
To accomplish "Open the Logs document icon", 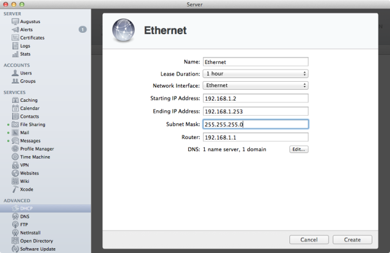I will pyautogui.click(x=15, y=46).
